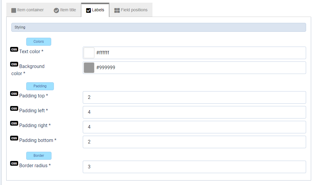
Task: Click CSS badge beside Background color
Action: pos(14,64)
